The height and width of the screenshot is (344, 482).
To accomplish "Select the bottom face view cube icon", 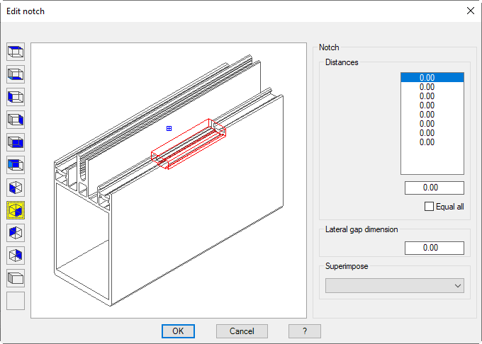I will pos(16,74).
